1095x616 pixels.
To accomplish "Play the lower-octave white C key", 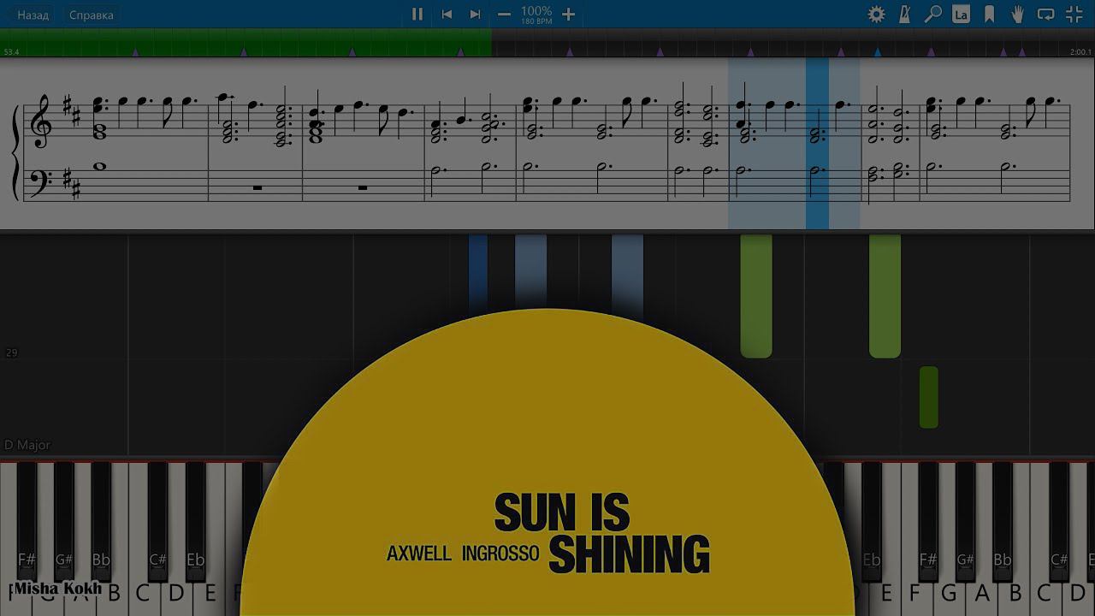I will click(143, 592).
